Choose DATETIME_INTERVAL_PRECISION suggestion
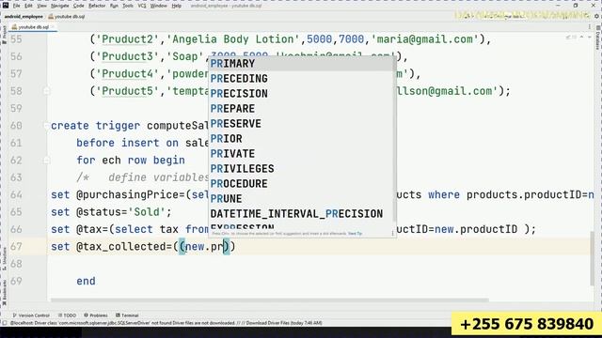The height and width of the screenshot is (338, 602). point(301,213)
